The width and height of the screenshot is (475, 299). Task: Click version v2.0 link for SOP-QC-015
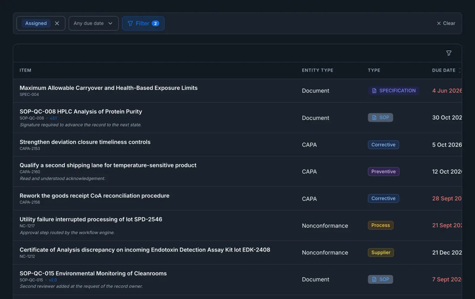coord(53,280)
